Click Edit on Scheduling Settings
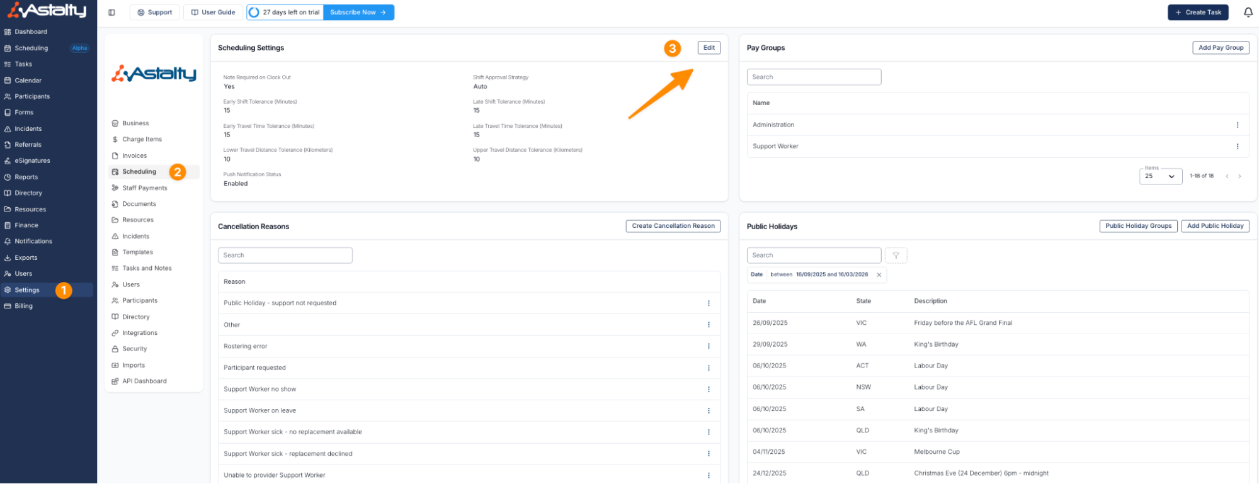The image size is (1259, 484). (709, 48)
